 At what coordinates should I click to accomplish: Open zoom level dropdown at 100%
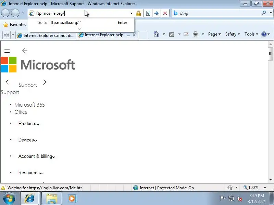coord(265,188)
